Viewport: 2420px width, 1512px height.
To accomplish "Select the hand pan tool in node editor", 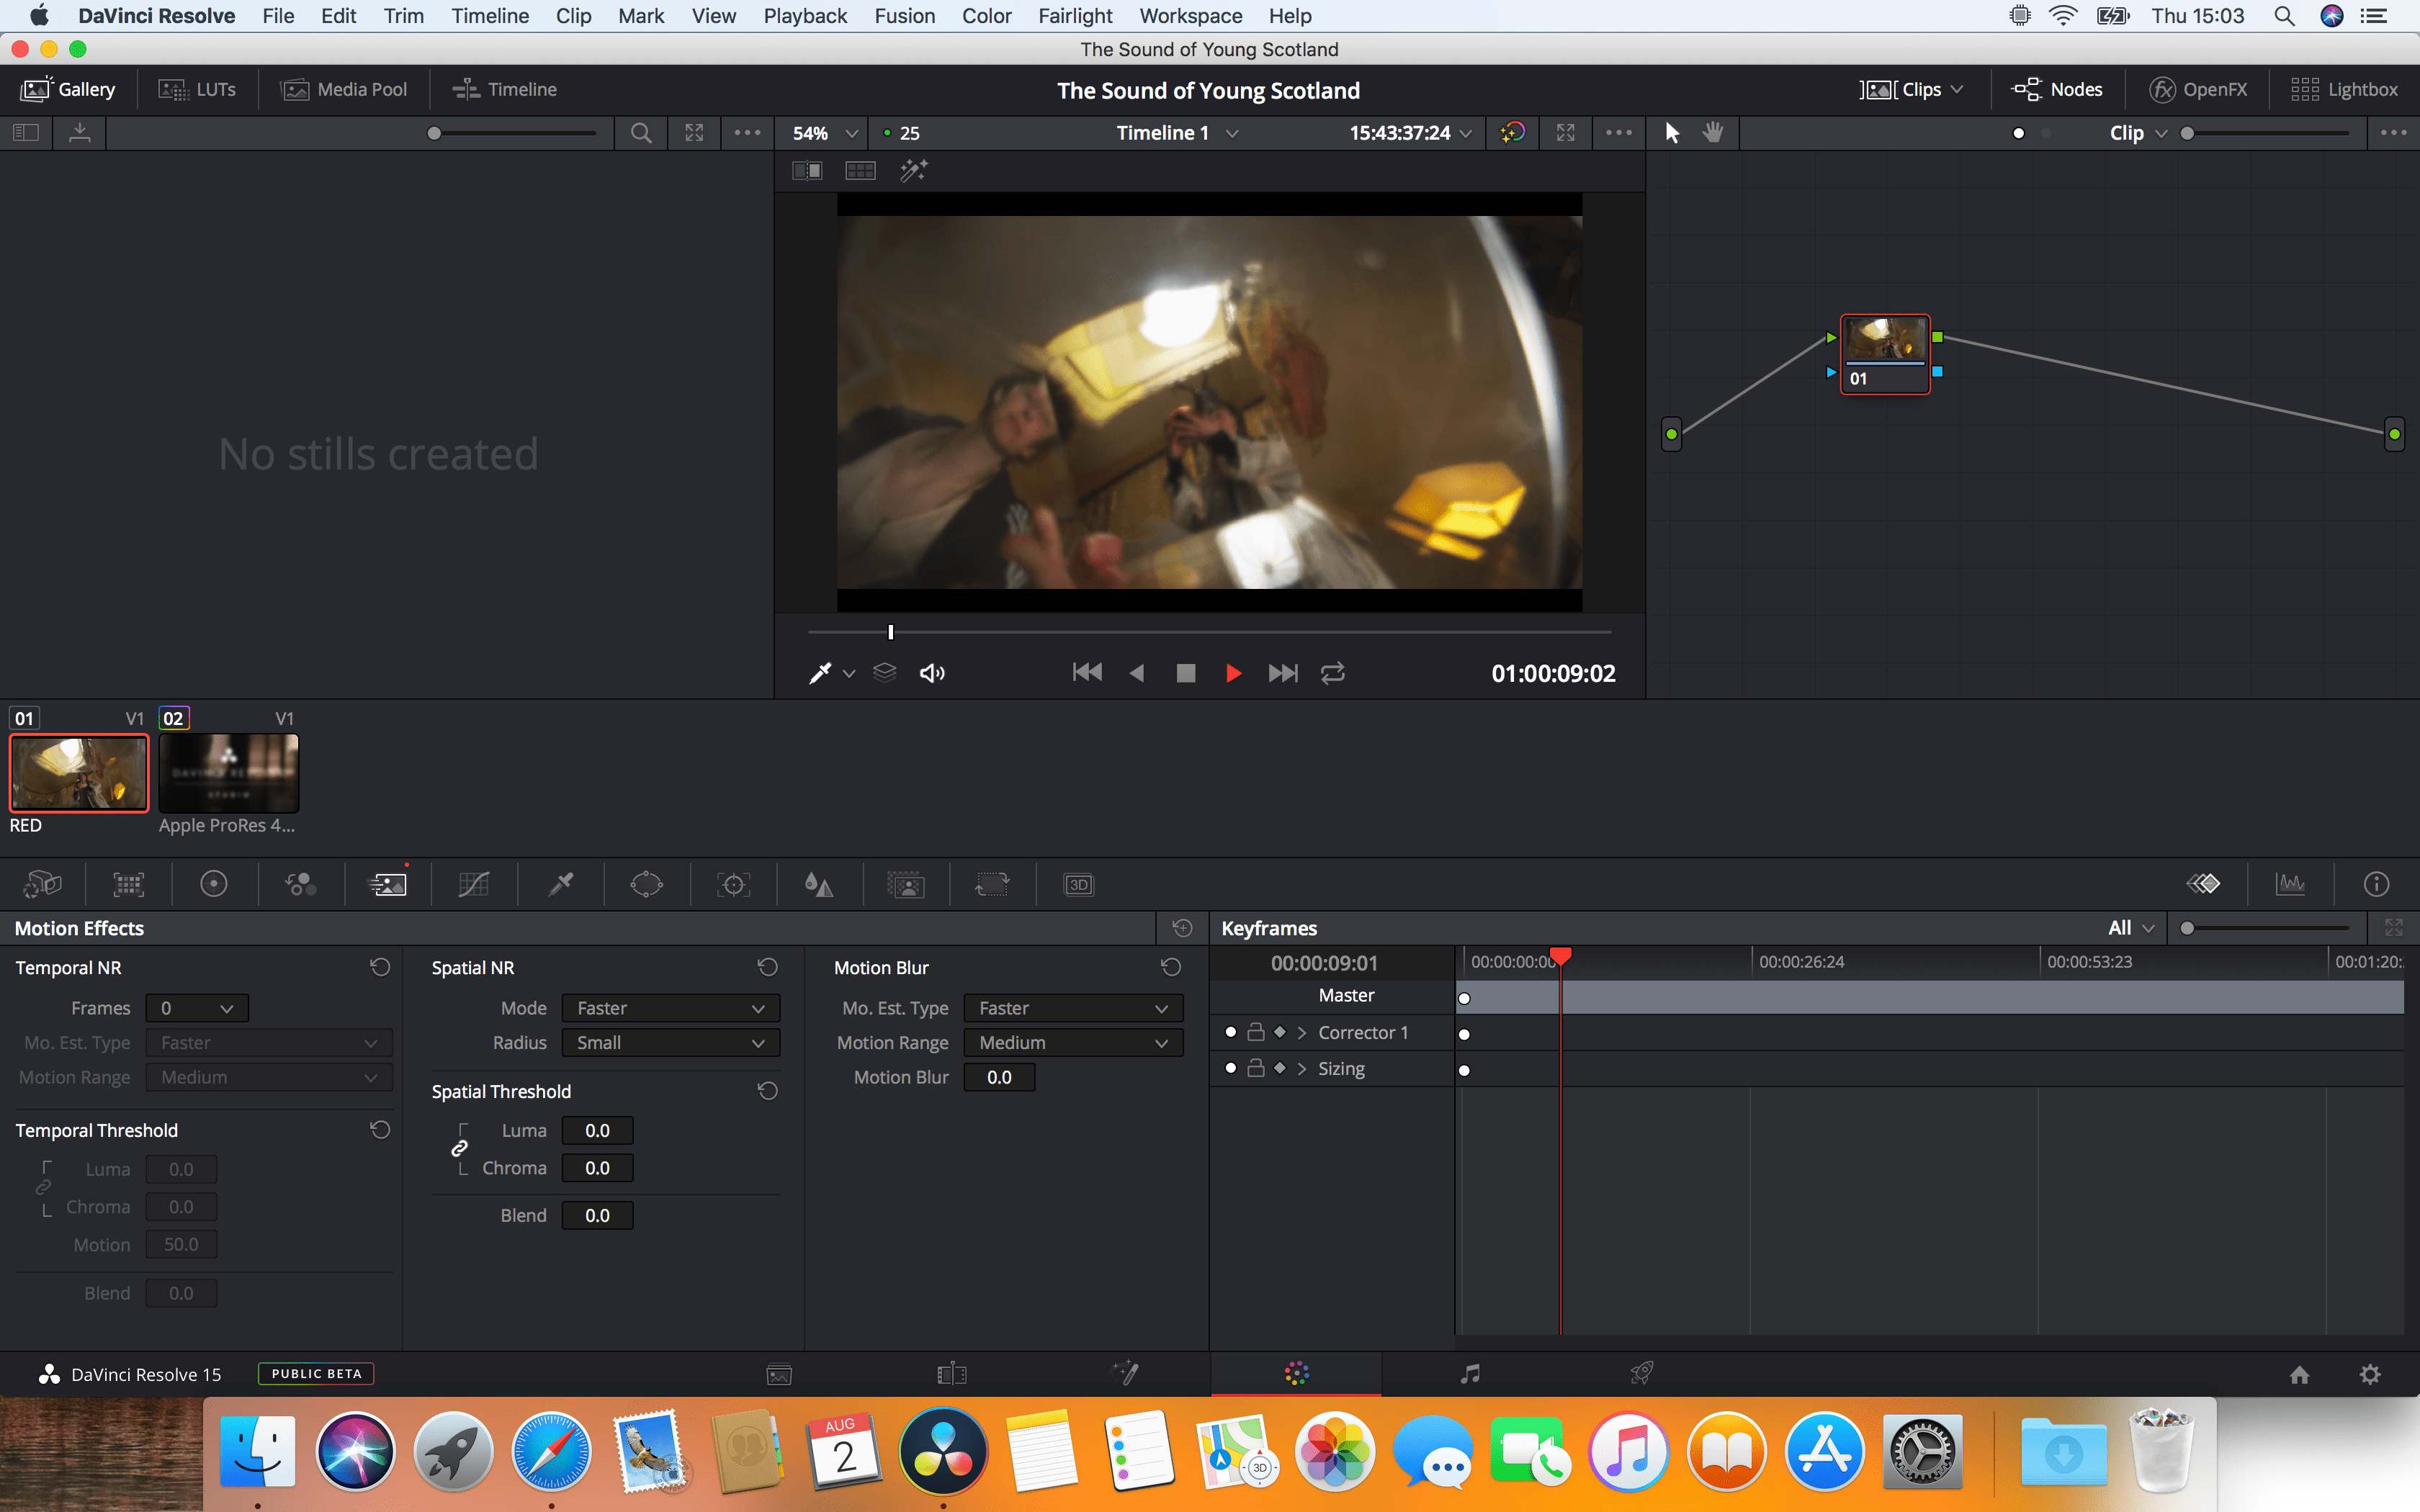I will pos(1713,133).
